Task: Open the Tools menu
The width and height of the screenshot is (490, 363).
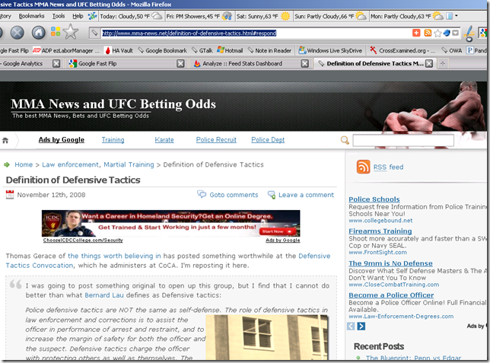Action: 59,16
